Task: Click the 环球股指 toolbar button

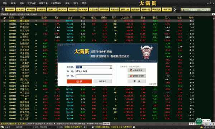Action: coord(156,9)
